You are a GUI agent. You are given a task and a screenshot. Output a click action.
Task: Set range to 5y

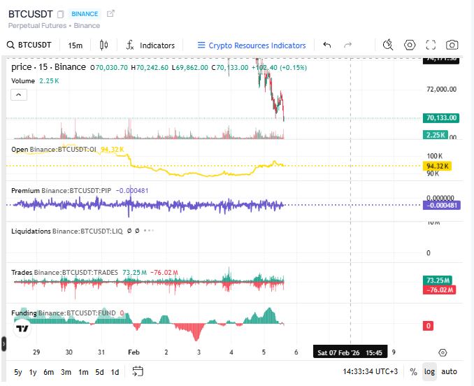(18, 372)
